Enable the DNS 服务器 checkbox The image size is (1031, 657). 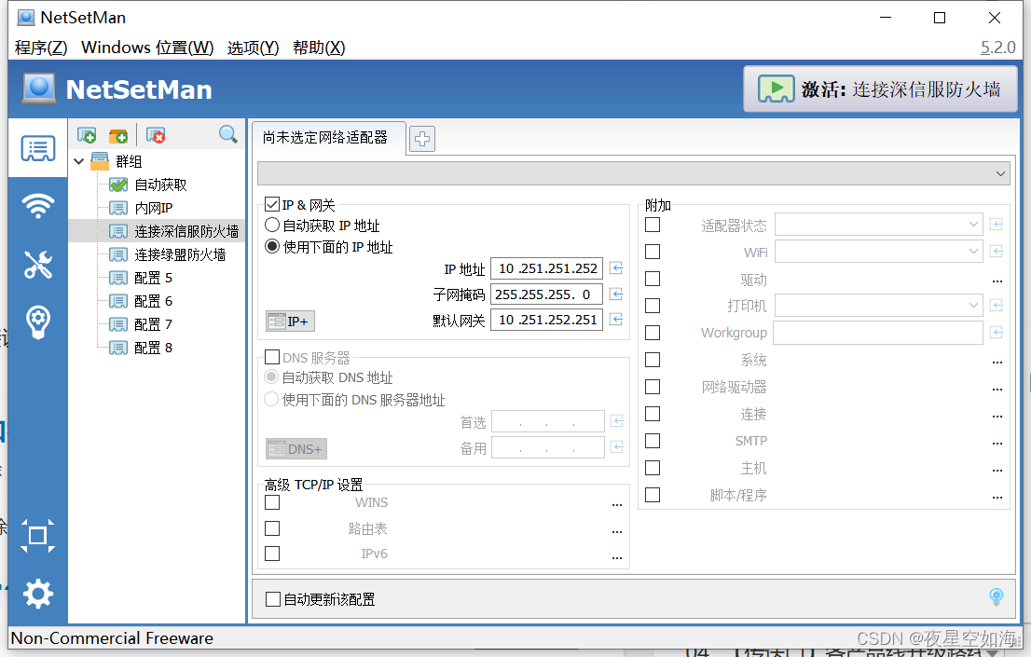click(272, 357)
